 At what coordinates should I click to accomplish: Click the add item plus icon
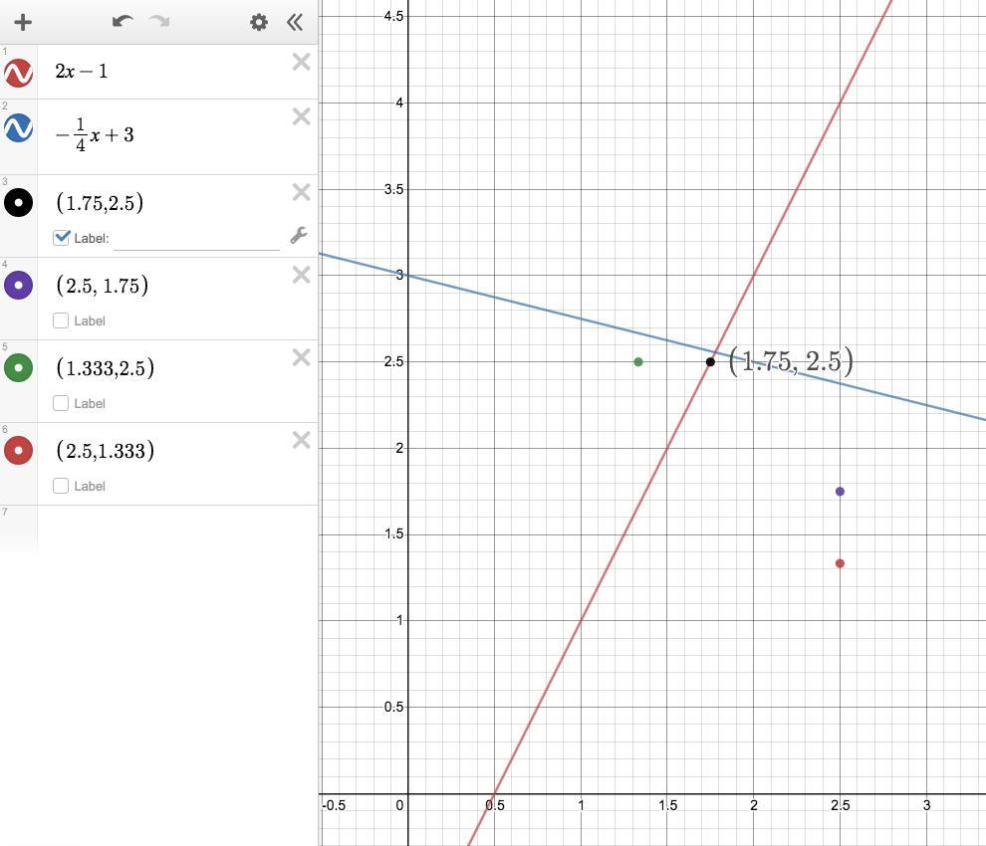pos(23,23)
